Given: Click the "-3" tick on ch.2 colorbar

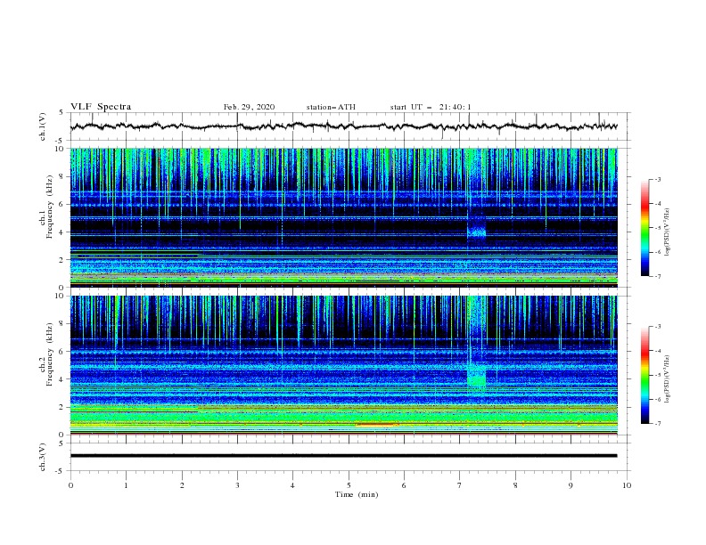Looking at the screenshot, I should pos(657,327).
